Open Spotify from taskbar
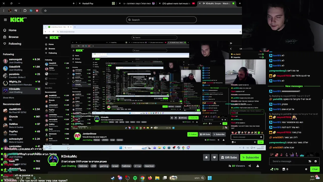This screenshot has height=182, width=323. click(x=135, y=178)
